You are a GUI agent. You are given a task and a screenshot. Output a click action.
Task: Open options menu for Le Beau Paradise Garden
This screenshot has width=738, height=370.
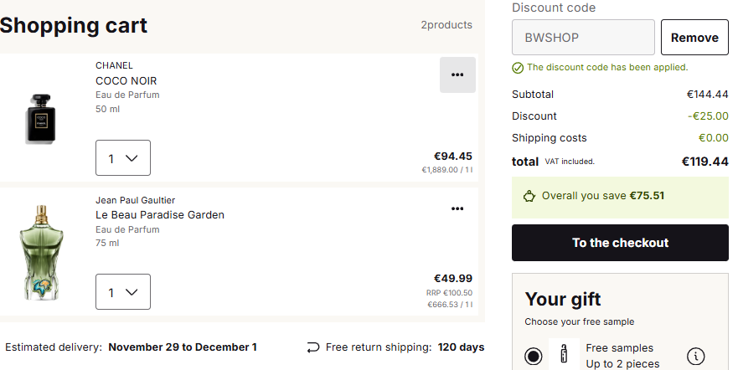(x=457, y=208)
